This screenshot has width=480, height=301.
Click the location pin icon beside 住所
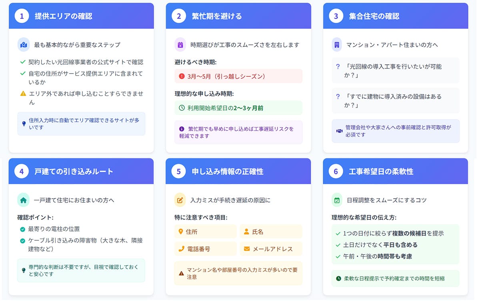pos(181,232)
